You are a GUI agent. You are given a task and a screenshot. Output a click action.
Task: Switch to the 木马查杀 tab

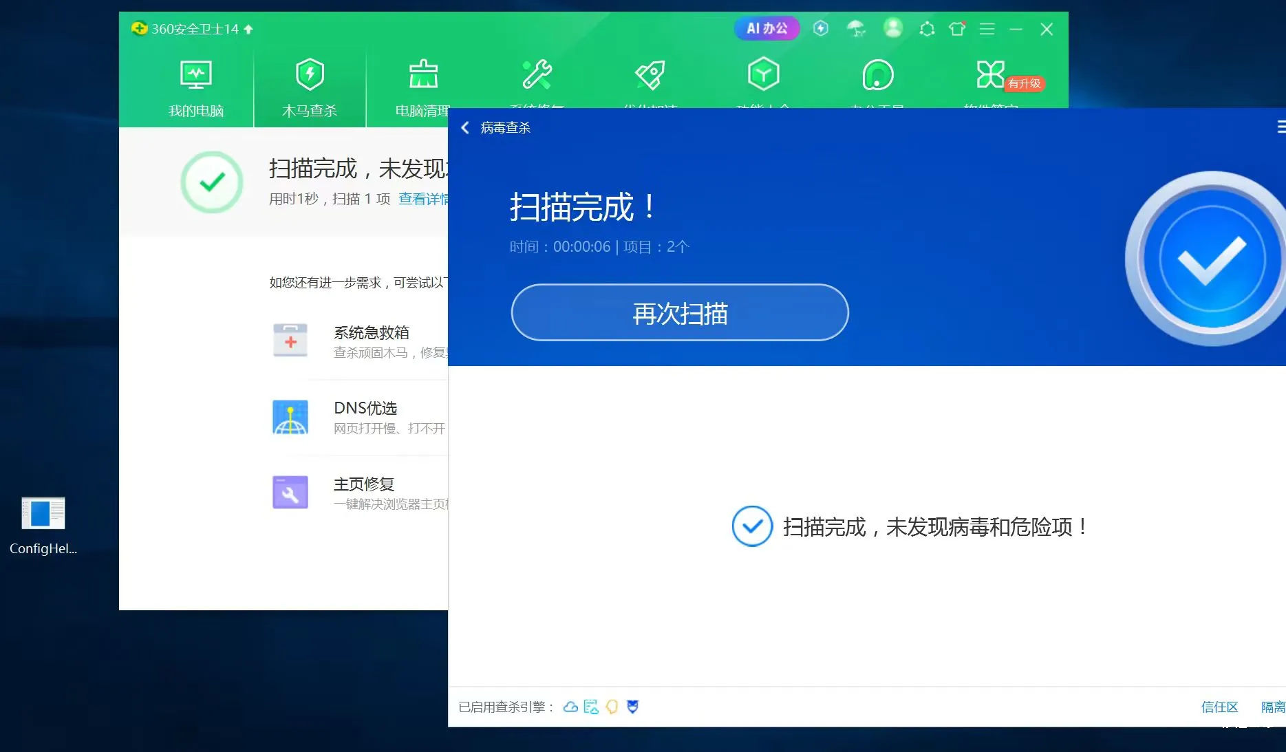click(x=310, y=88)
